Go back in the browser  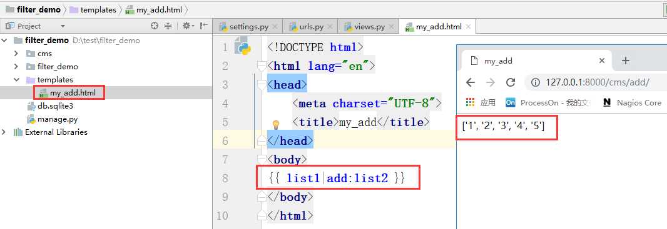(x=470, y=82)
